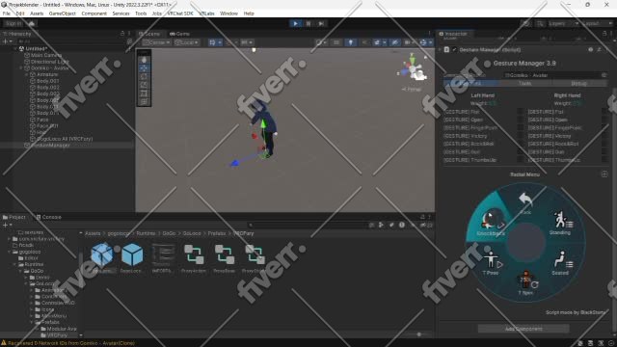Collapse the gogoloco folder in Project
Screen dimensions: 617x347
[x=9, y=252]
